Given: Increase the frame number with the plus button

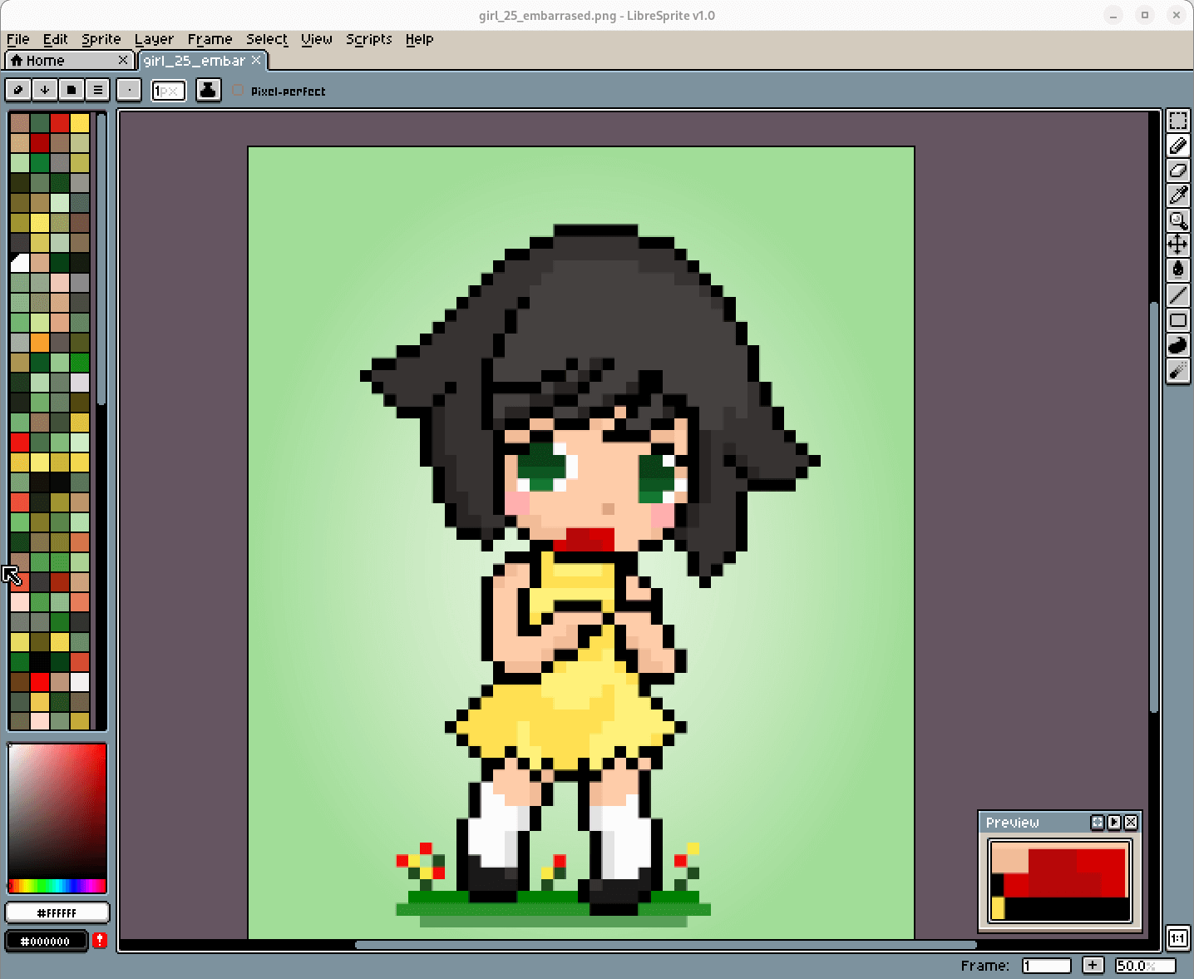Looking at the screenshot, I should pyautogui.click(x=1093, y=965).
